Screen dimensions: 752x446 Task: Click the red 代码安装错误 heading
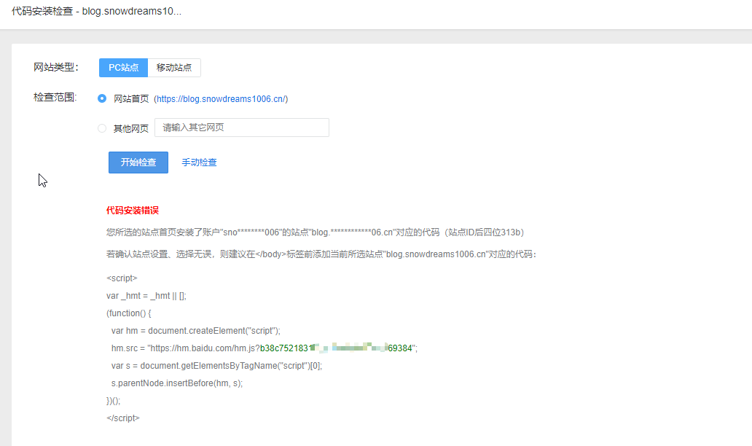point(132,211)
